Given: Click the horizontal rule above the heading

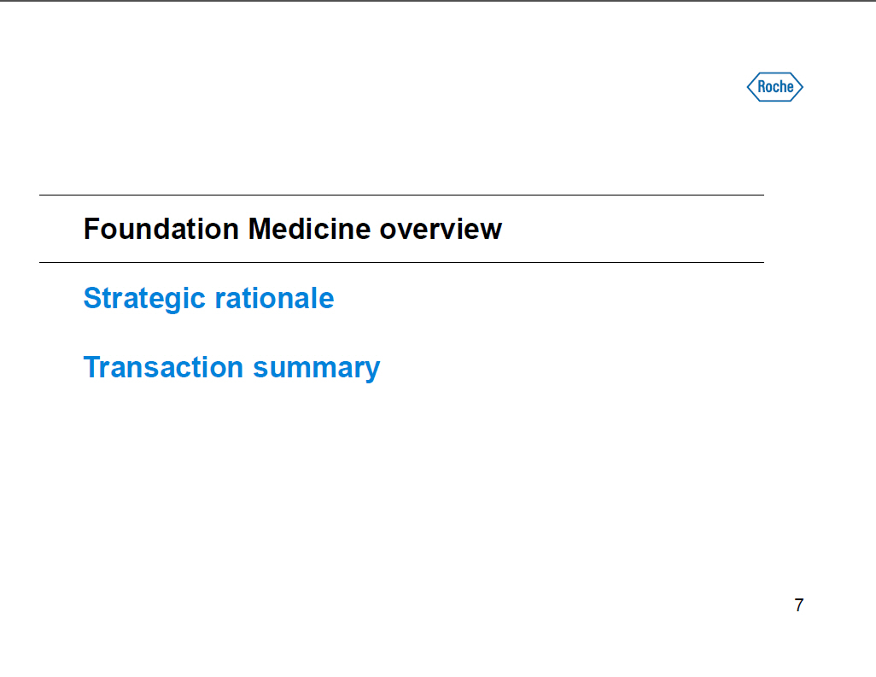Looking at the screenshot, I should (401, 196).
